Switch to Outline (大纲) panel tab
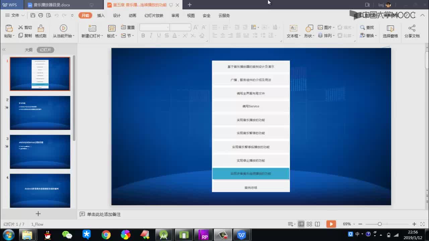The width and height of the screenshot is (429, 241). tap(28, 50)
